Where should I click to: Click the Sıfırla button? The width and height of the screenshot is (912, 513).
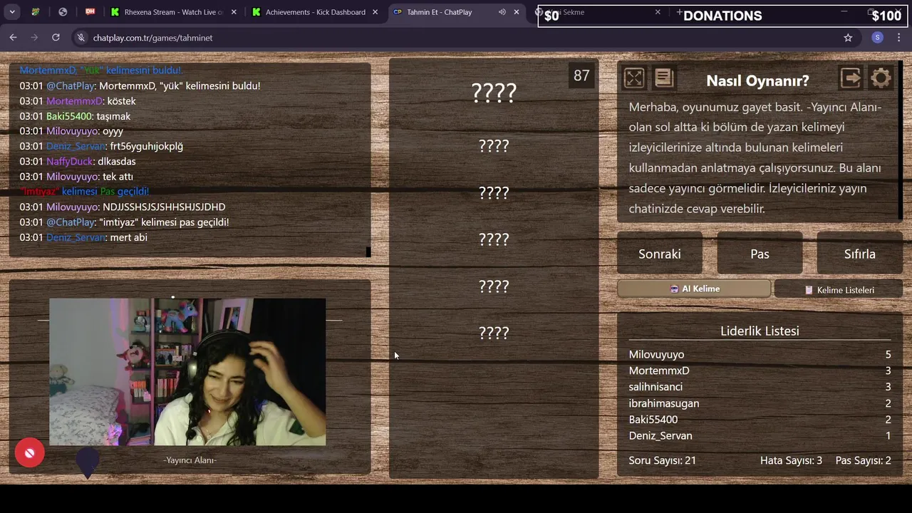(x=860, y=254)
